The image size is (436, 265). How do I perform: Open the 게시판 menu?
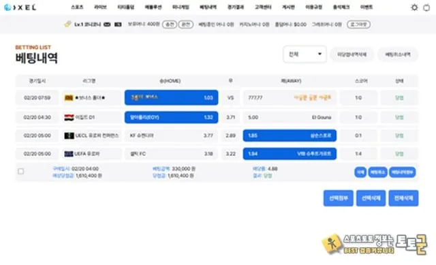coord(288,7)
